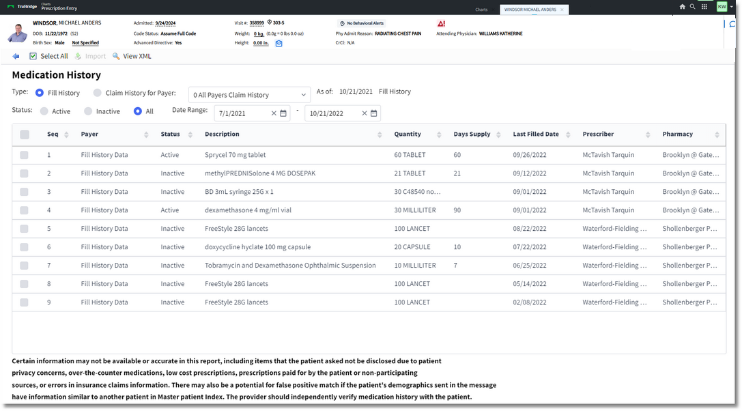Click the KW user avatar
The width and height of the screenshot is (742, 411).
[722, 7]
